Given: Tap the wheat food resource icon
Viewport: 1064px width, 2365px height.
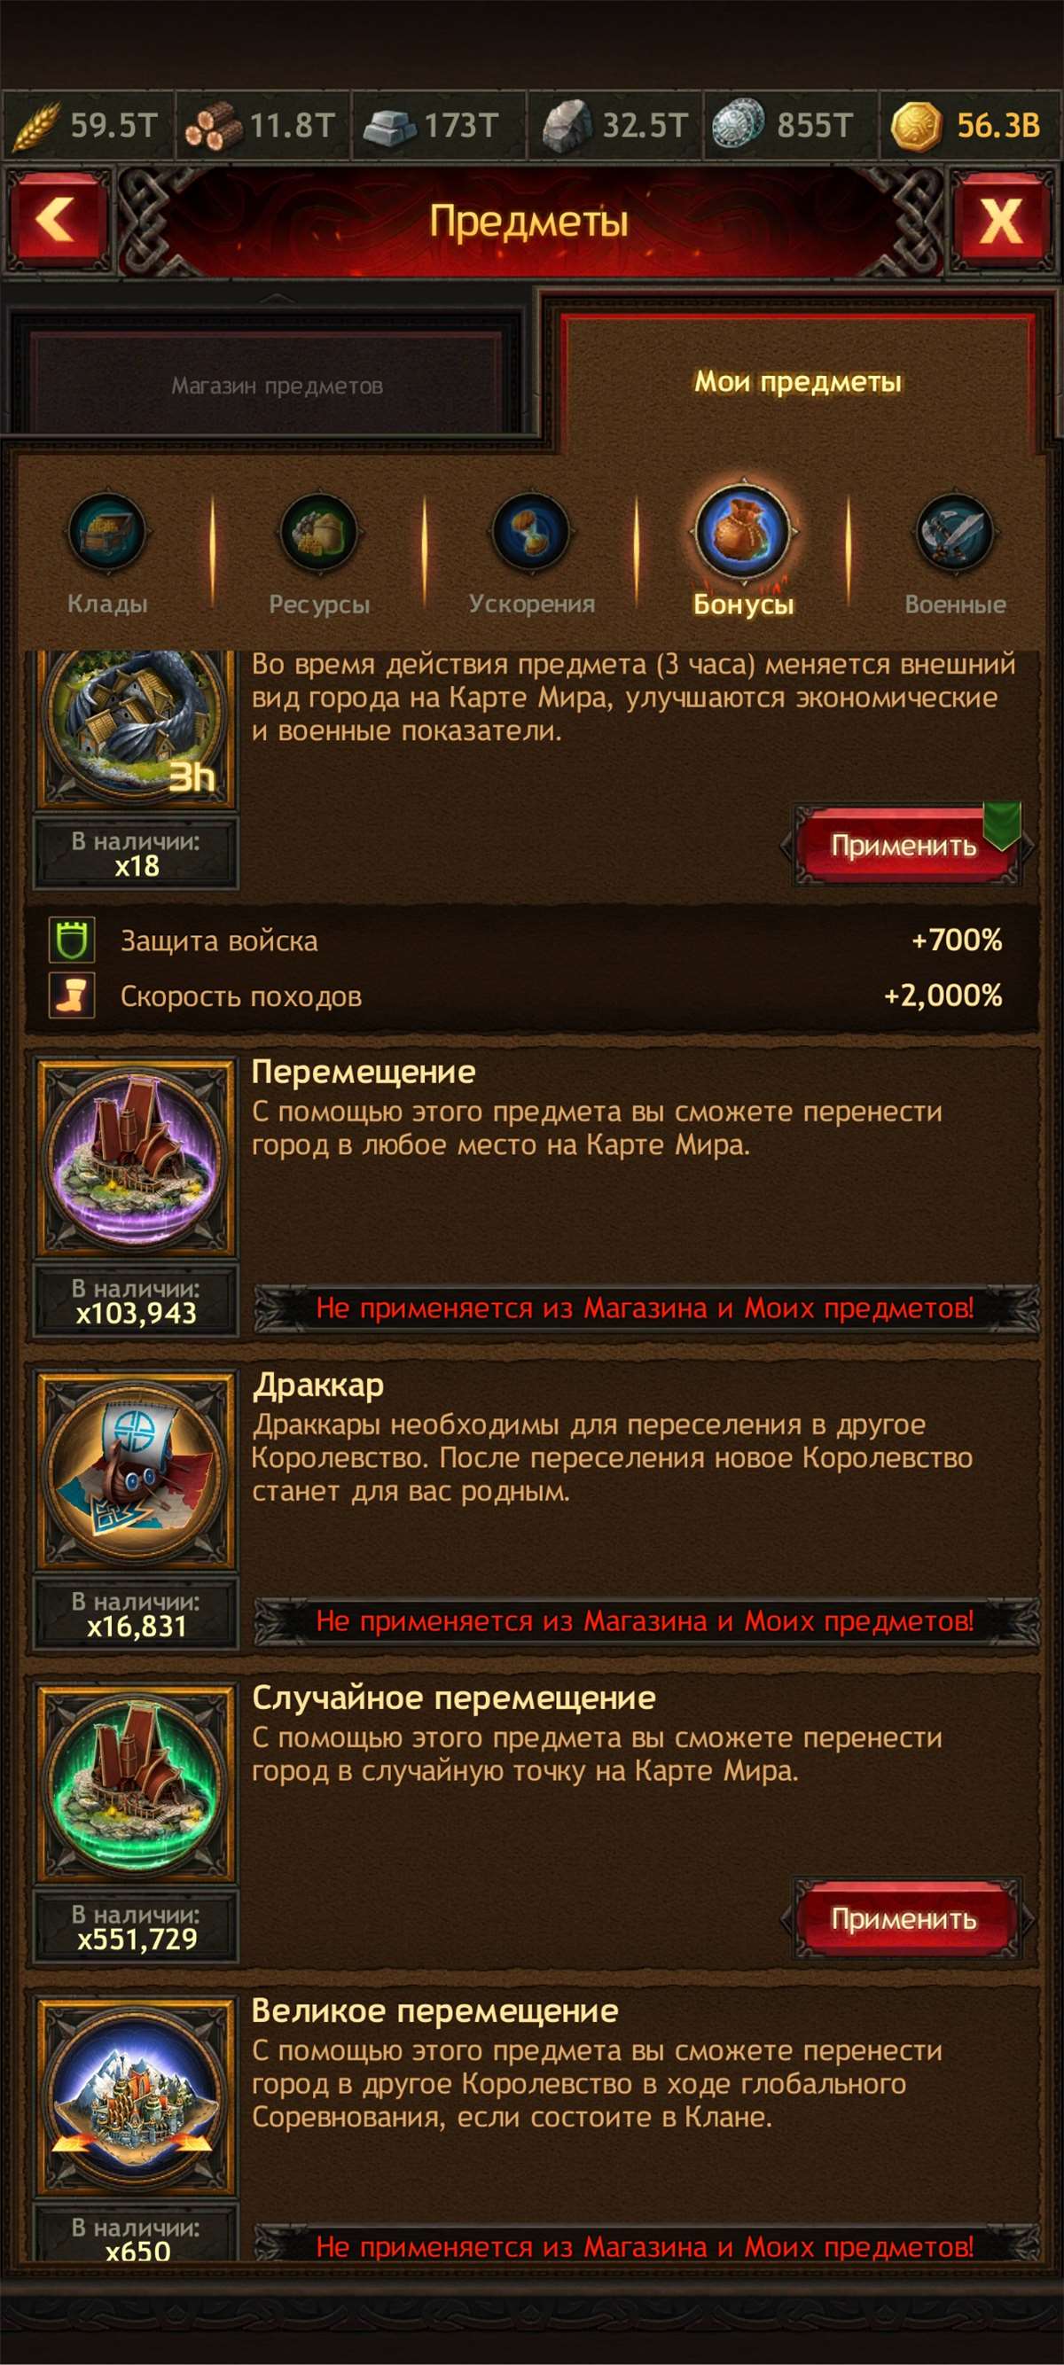Looking at the screenshot, I should point(36,126).
